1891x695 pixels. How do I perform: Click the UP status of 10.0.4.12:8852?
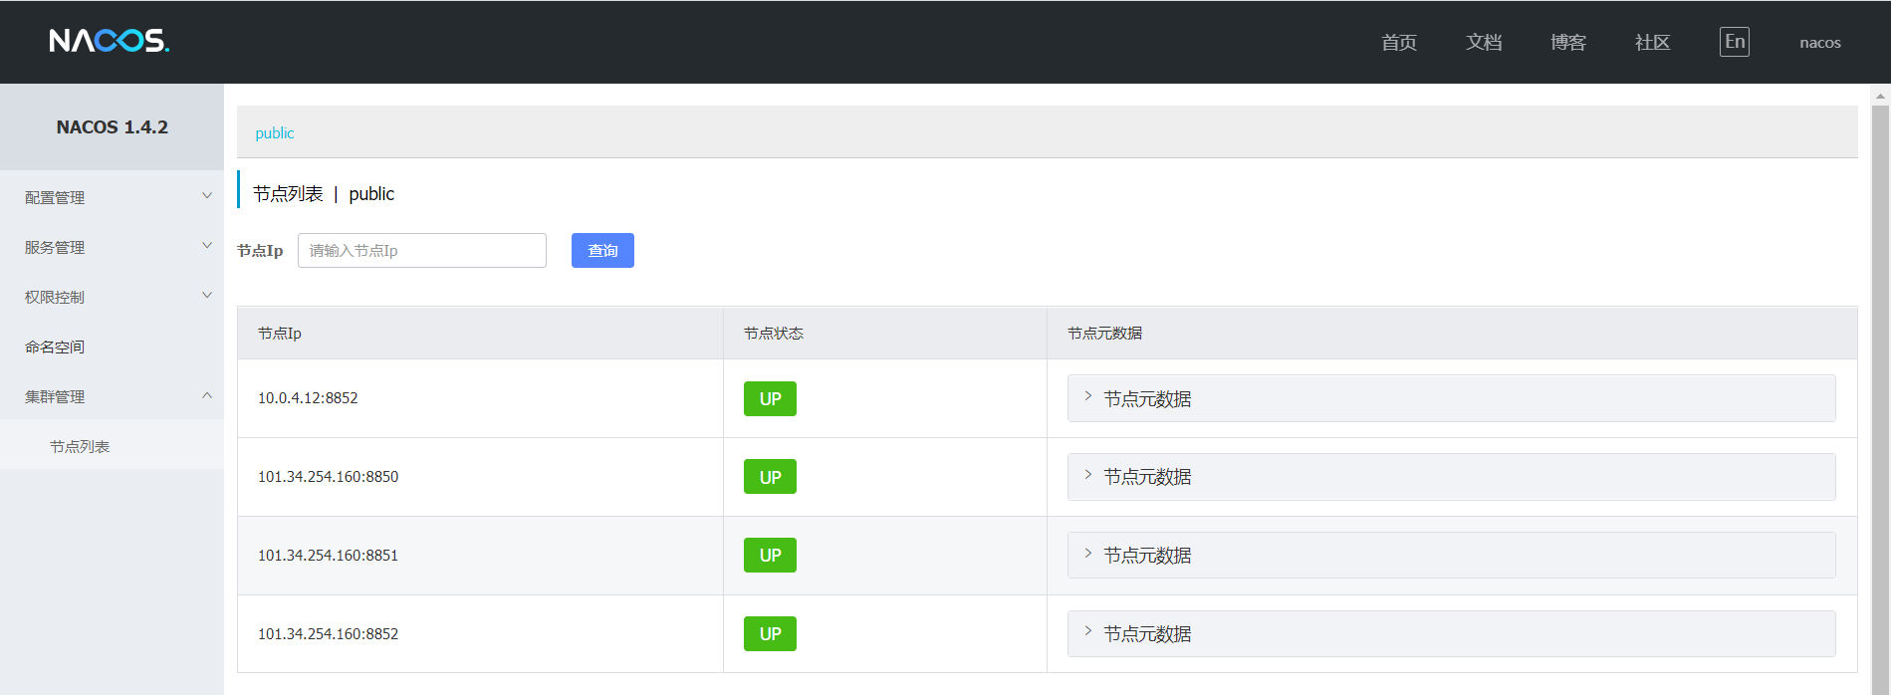pyautogui.click(x=770, y=398)
